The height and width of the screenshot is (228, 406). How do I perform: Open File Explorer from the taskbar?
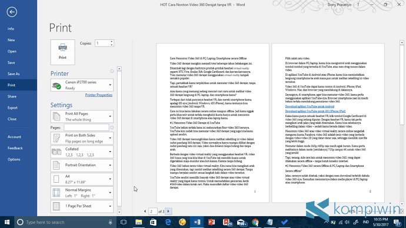pyautogui.click(x=138, y=222)
